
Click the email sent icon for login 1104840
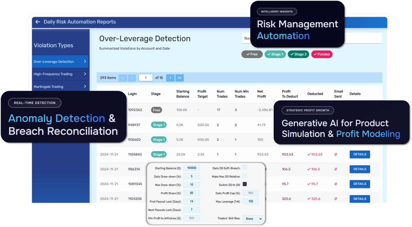pyautogui.click(x=336, y=155)
